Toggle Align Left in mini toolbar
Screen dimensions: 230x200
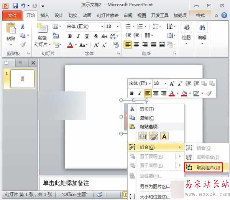pyautogui.click(x=148, y=93)
